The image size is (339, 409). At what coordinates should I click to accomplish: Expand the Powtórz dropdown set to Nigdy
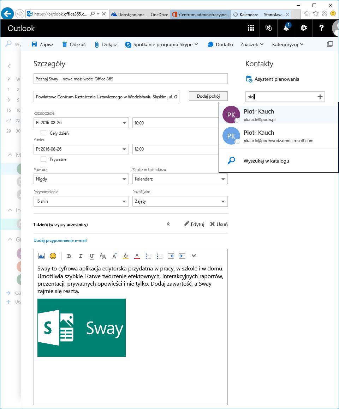click(81, 179)
